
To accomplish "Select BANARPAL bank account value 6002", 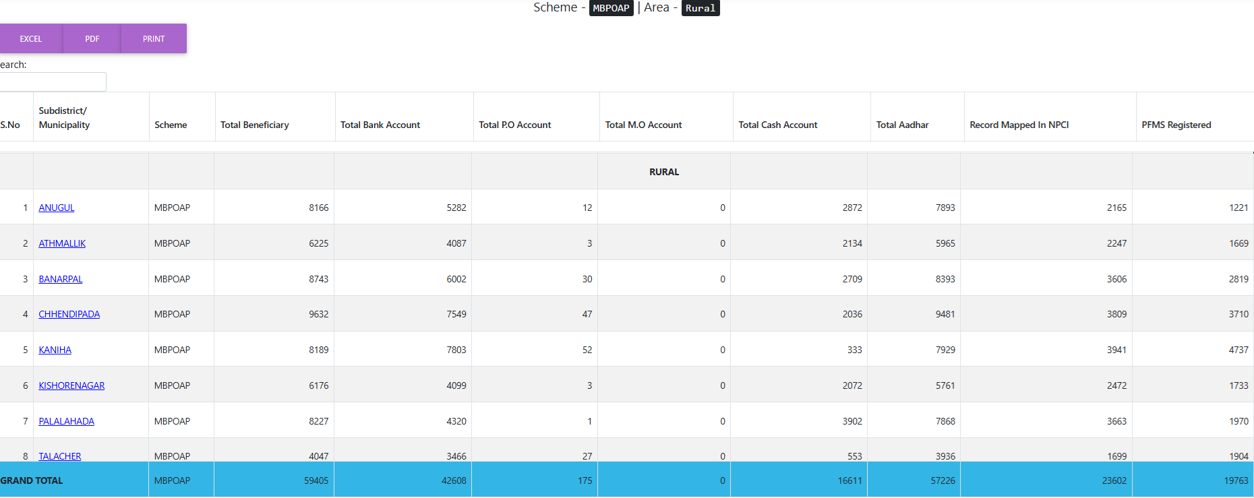I will coord(456,279).
